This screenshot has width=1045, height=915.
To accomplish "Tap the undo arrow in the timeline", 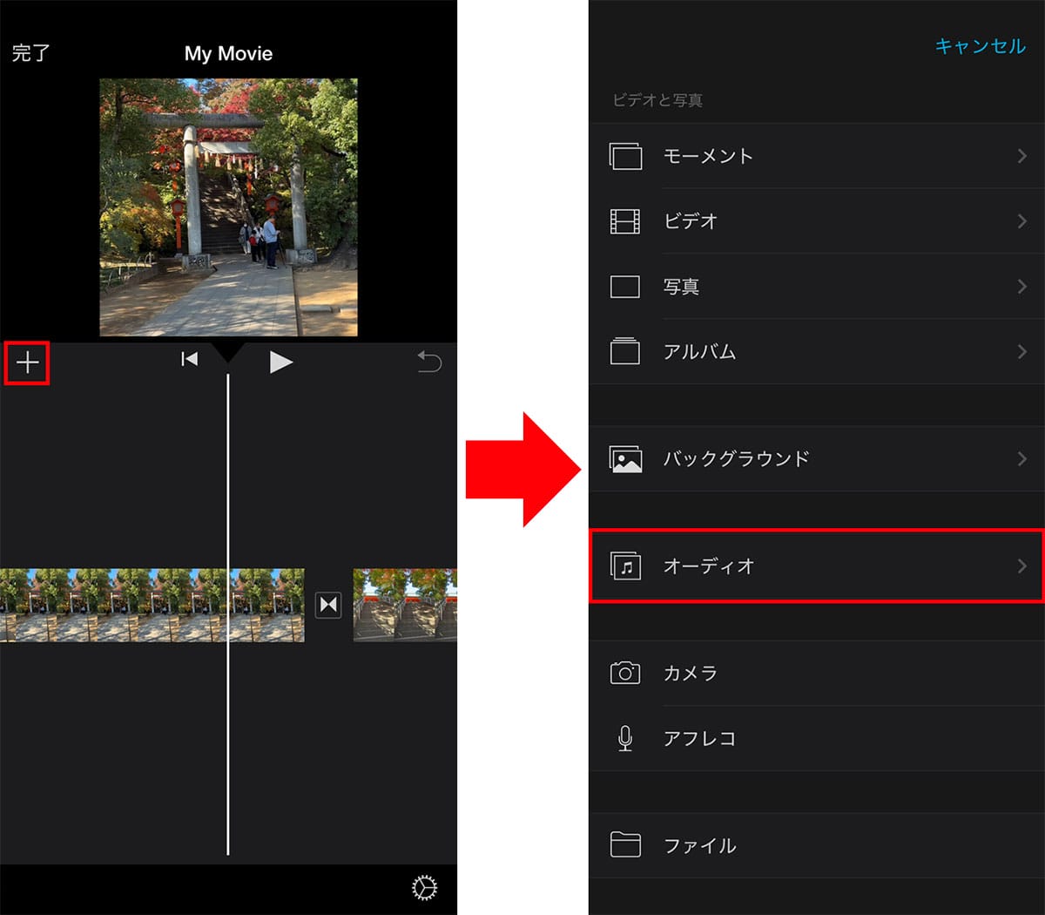I will (x=428, y=361).
